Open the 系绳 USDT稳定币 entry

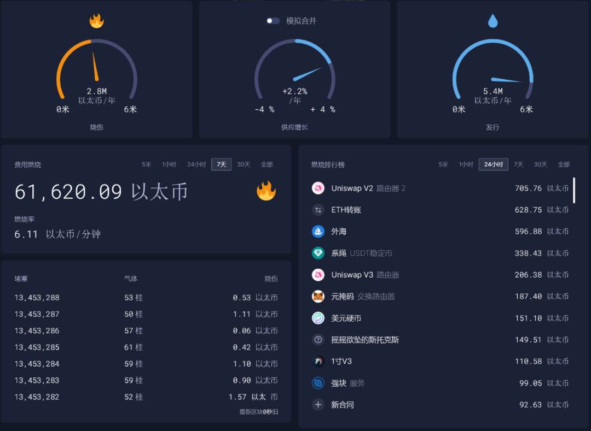[x=440, y=253]
